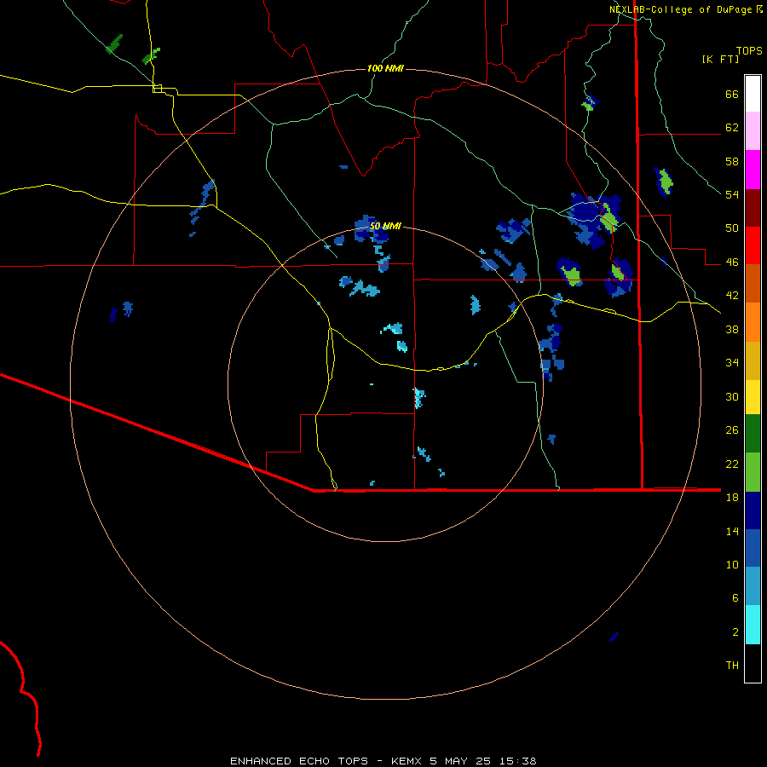Screen dimensions: 767x767
Task: Click the dark green legend swatch
Action: click(x=753, y=434)
